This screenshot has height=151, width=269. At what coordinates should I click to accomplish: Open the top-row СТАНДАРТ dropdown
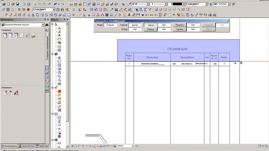point(206,4)
